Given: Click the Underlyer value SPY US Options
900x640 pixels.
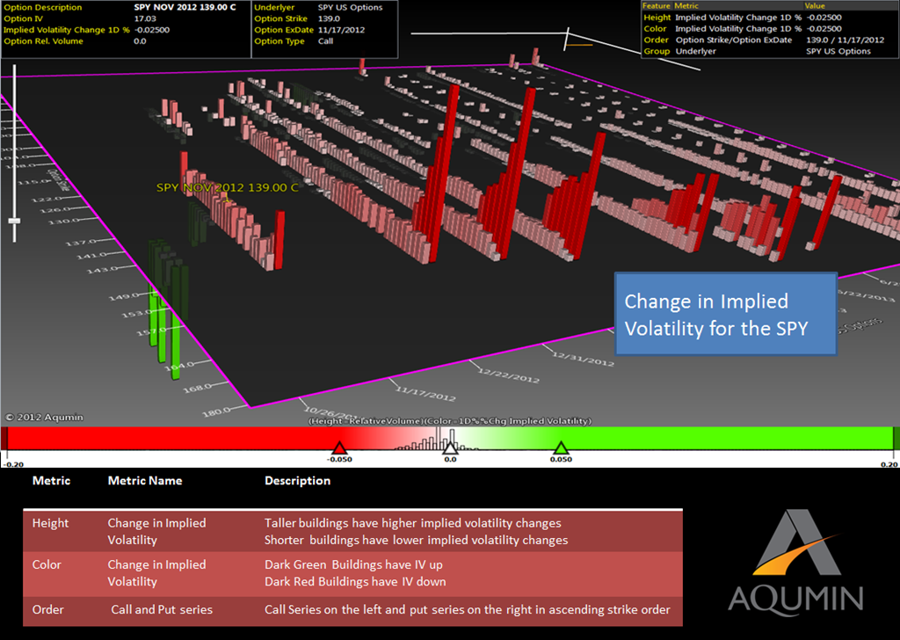Looking at the screenshot, I should click(350, 7).
